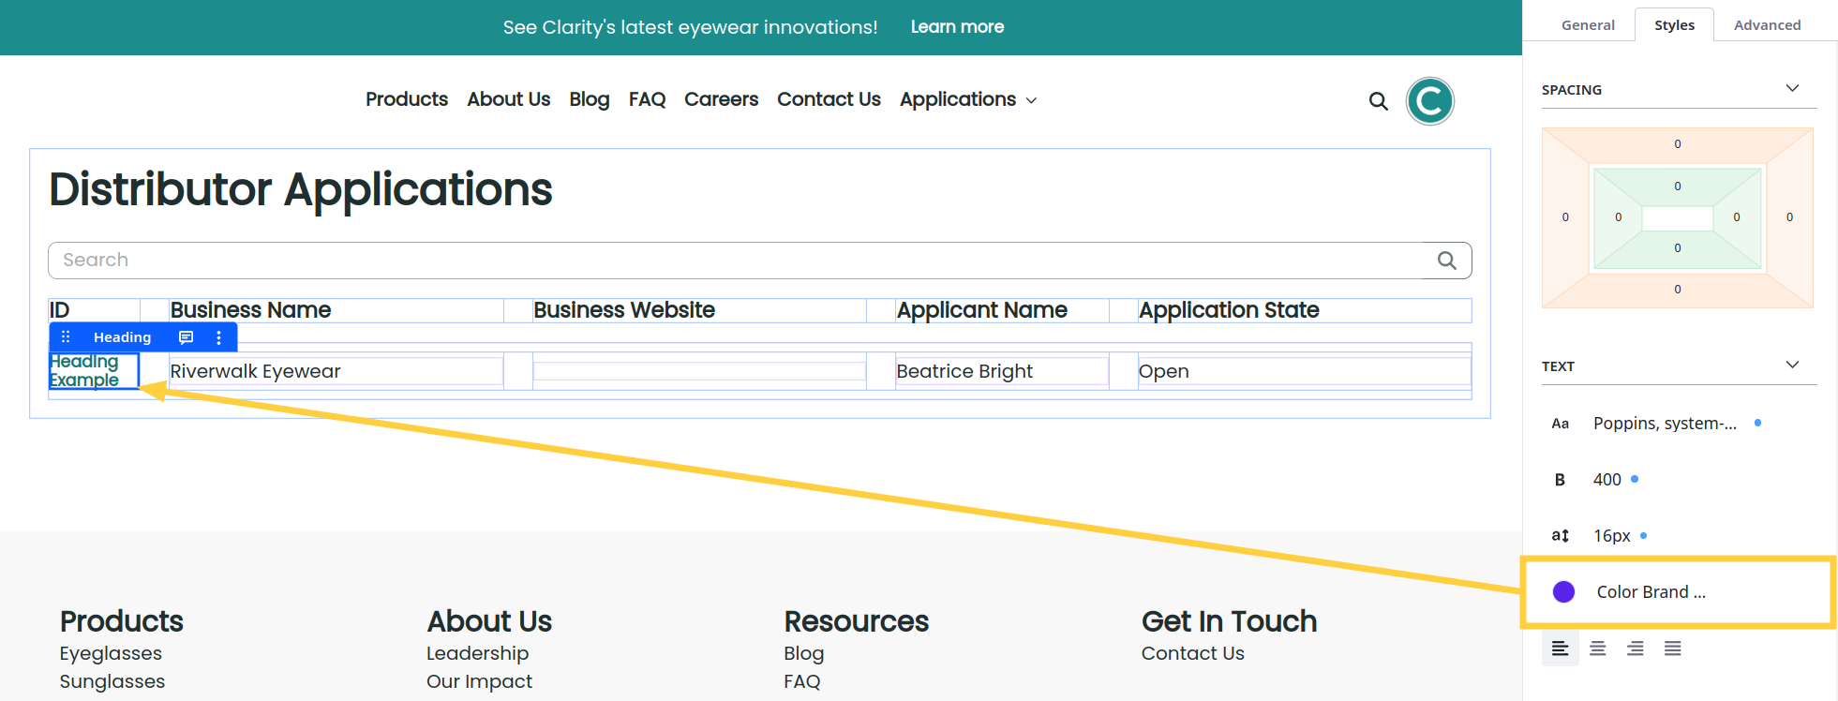Open the Leadership footer link

coord(477,653)
